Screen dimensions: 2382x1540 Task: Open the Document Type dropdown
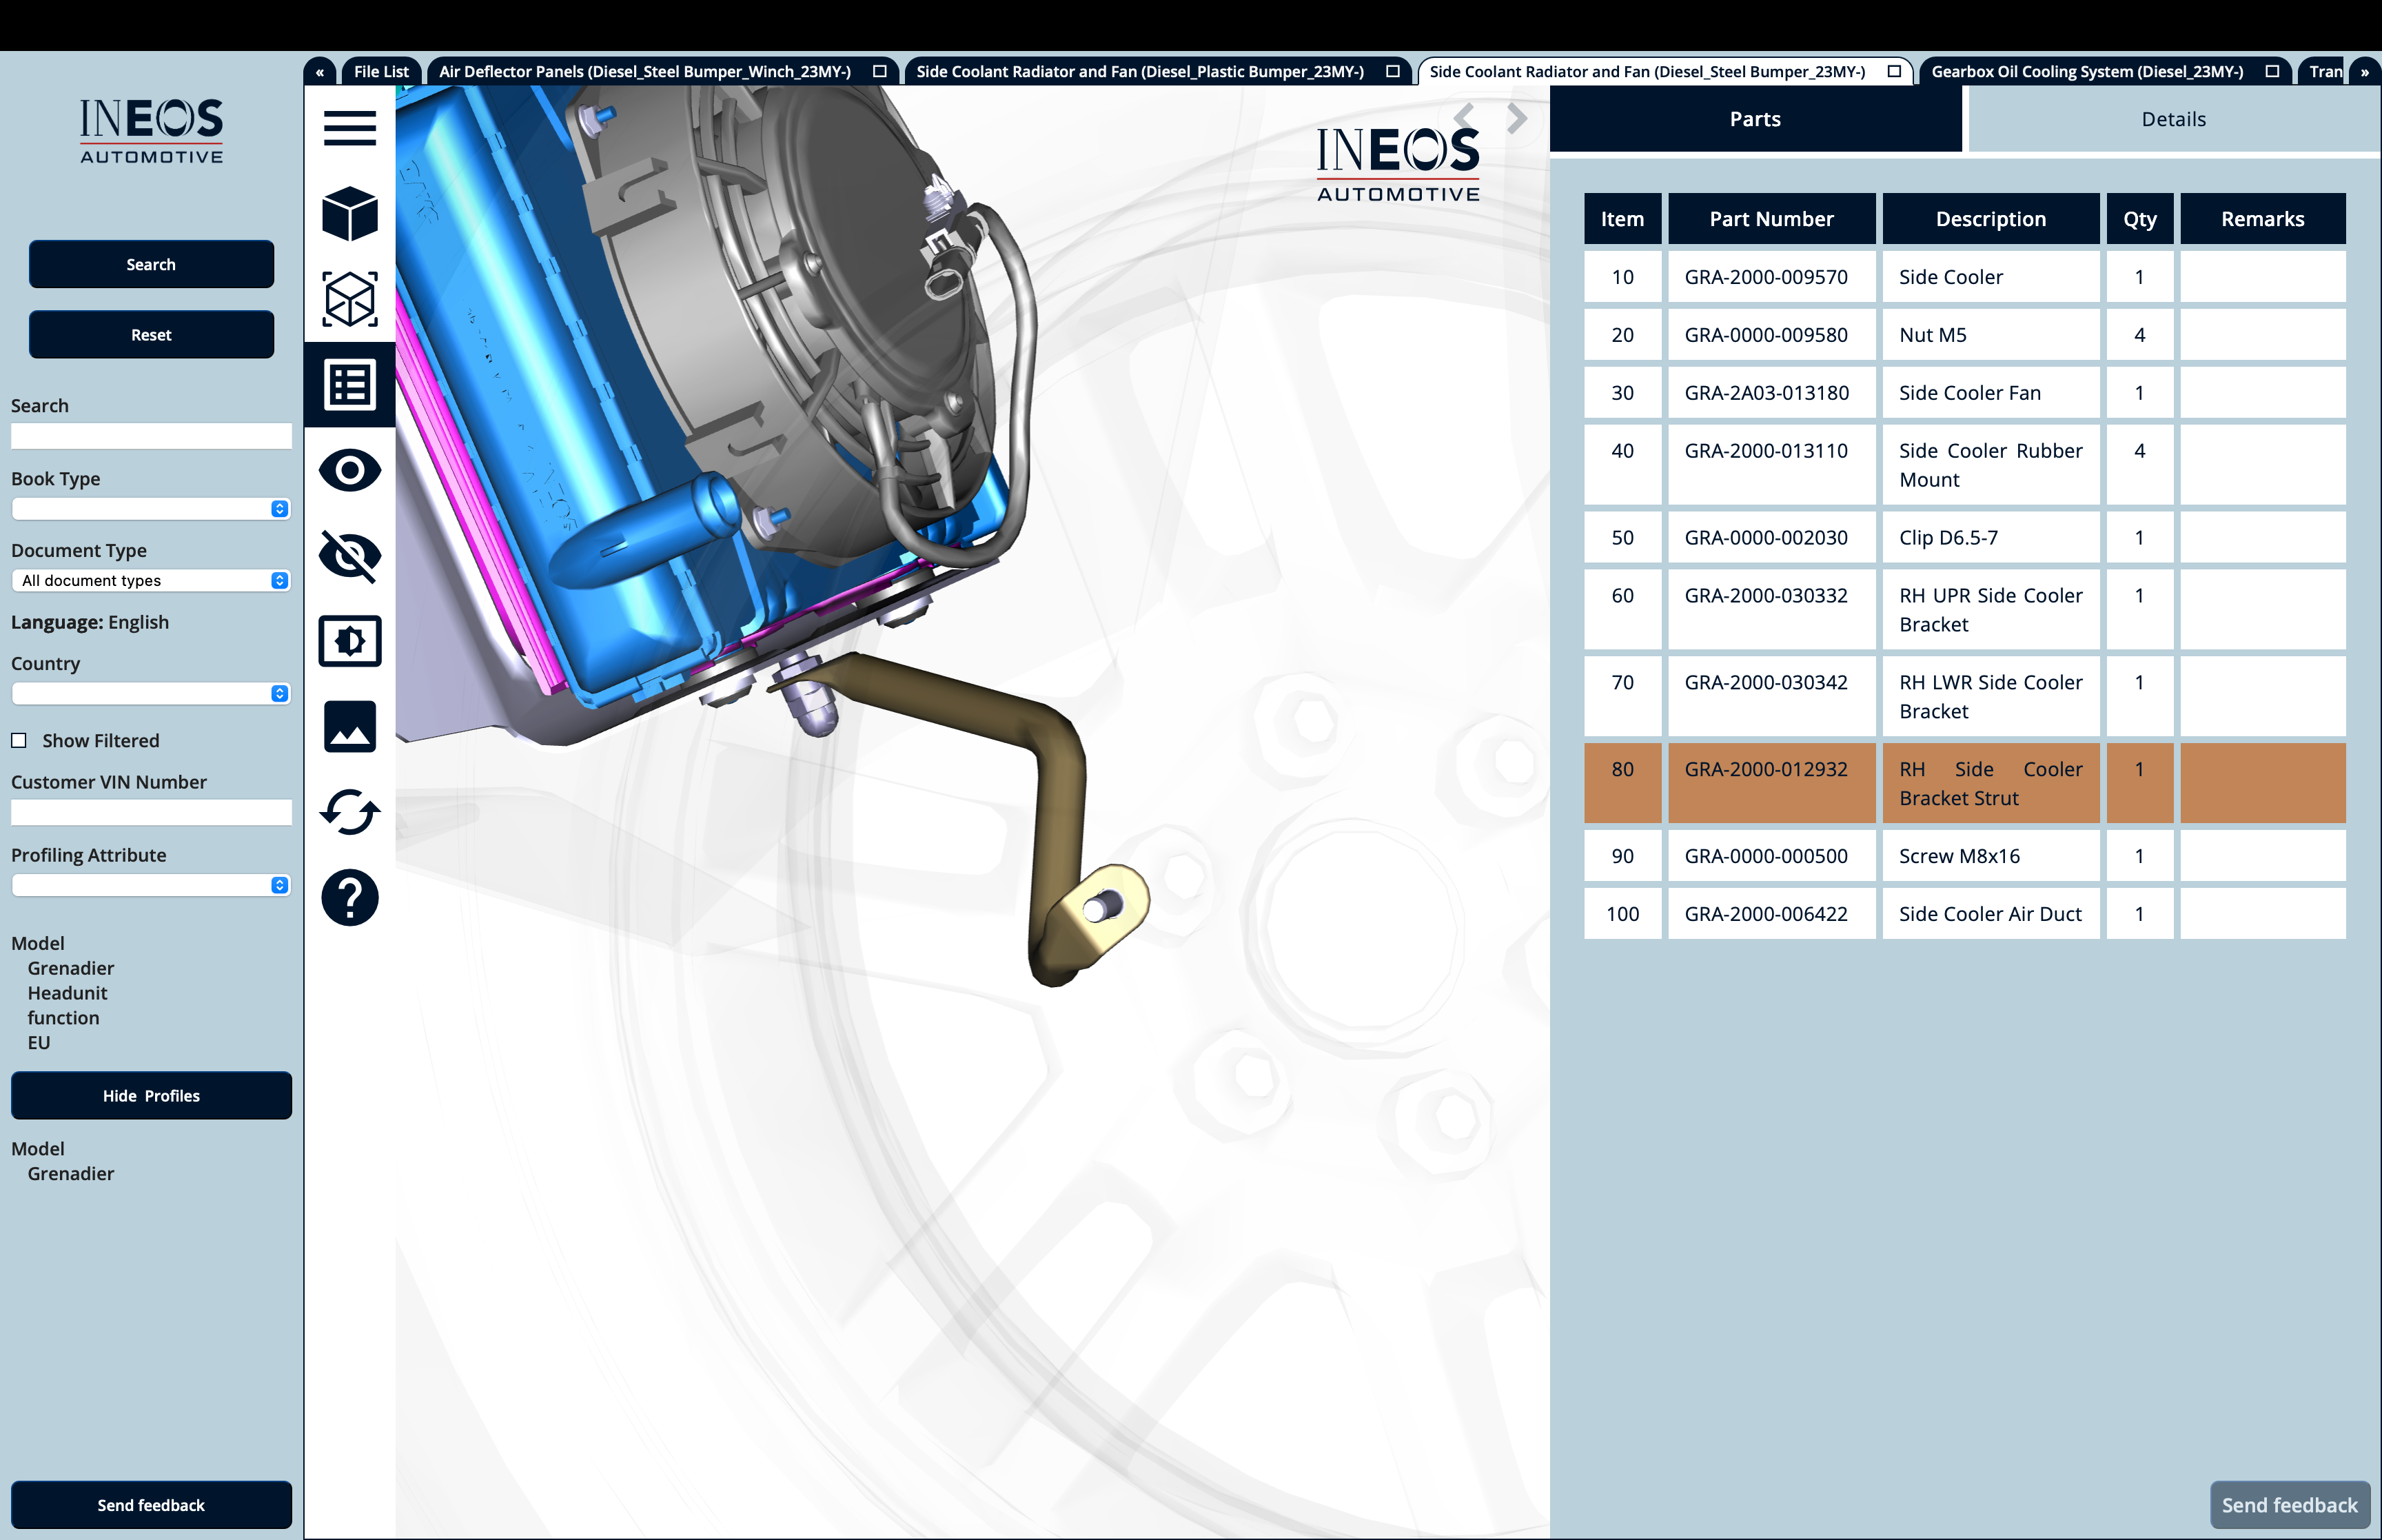(x=151, y=580)
